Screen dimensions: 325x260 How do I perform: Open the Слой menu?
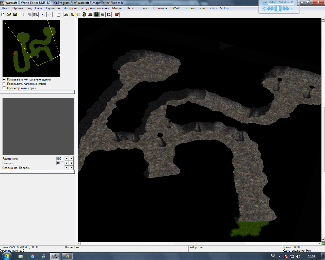click(x=39, y=8)
